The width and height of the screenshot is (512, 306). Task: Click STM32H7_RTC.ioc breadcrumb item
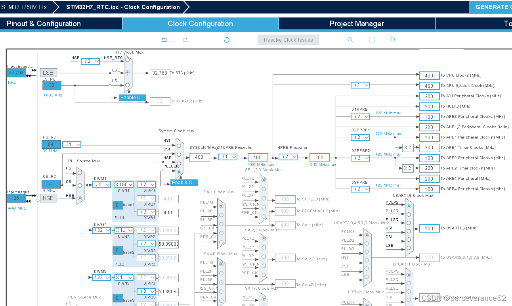pyautogui.click(x=123, y=7)
